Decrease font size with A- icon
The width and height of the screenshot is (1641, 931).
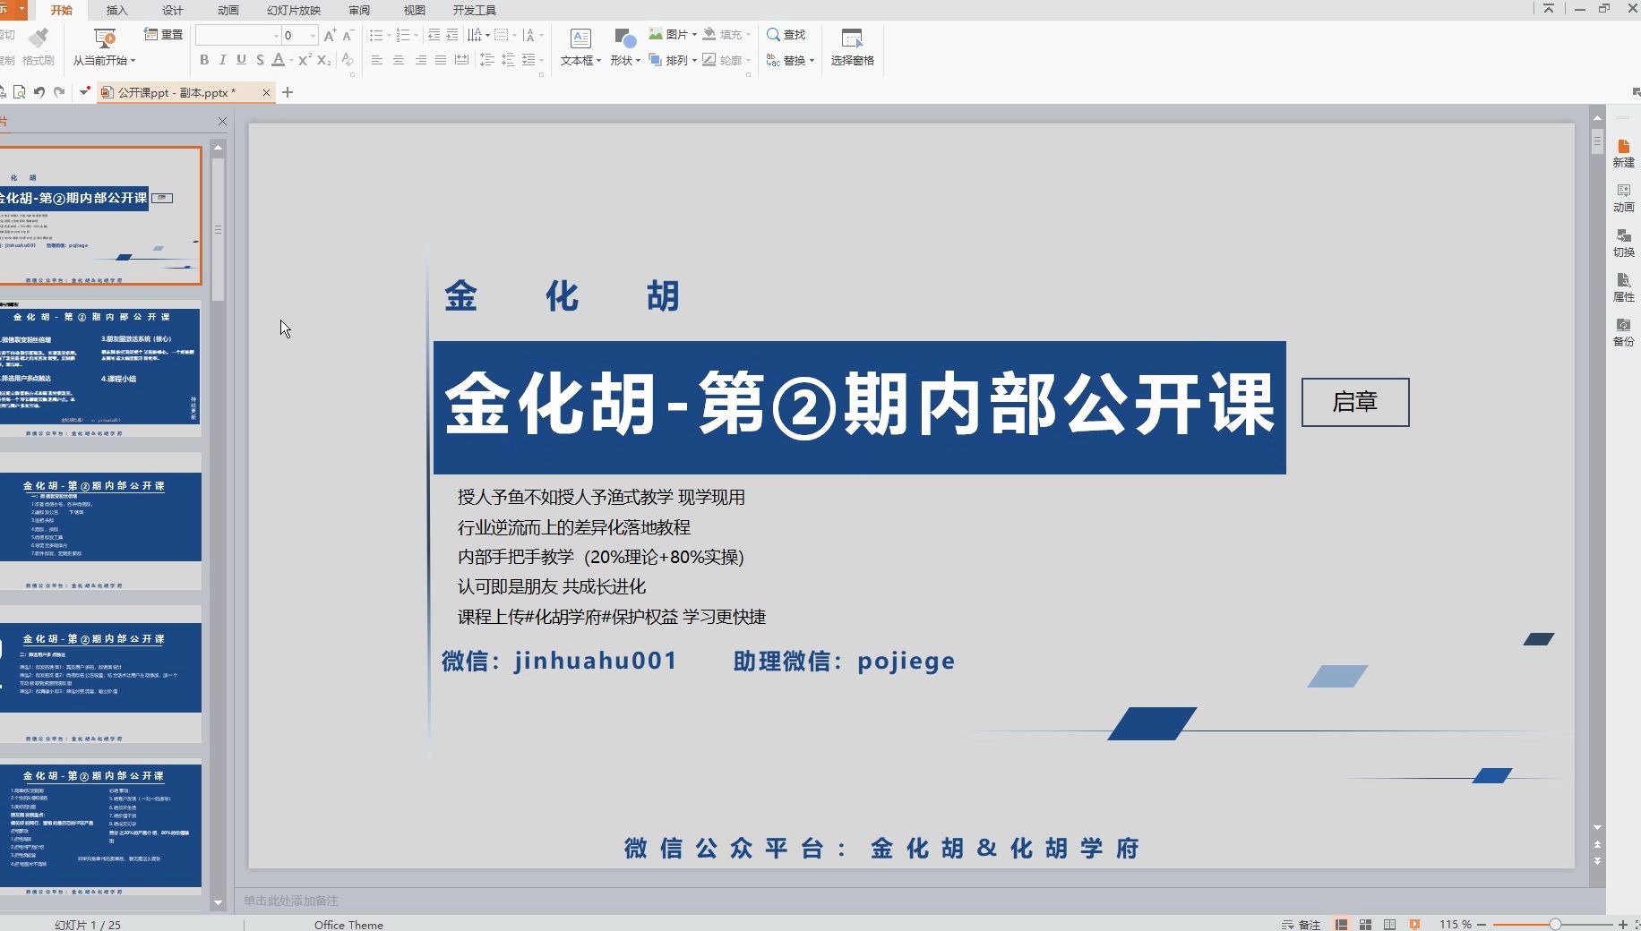click(x=348, y=35)
